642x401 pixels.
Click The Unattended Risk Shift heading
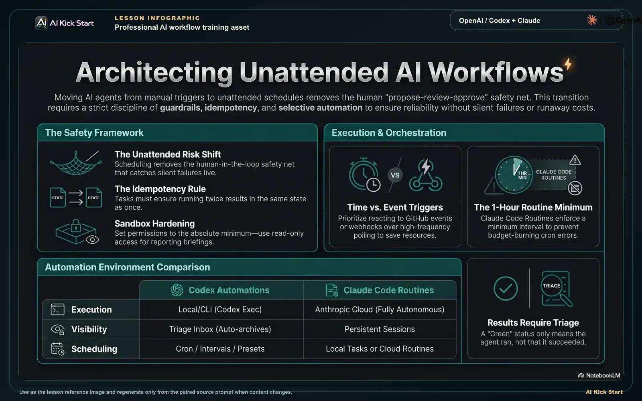click(168, 154)
